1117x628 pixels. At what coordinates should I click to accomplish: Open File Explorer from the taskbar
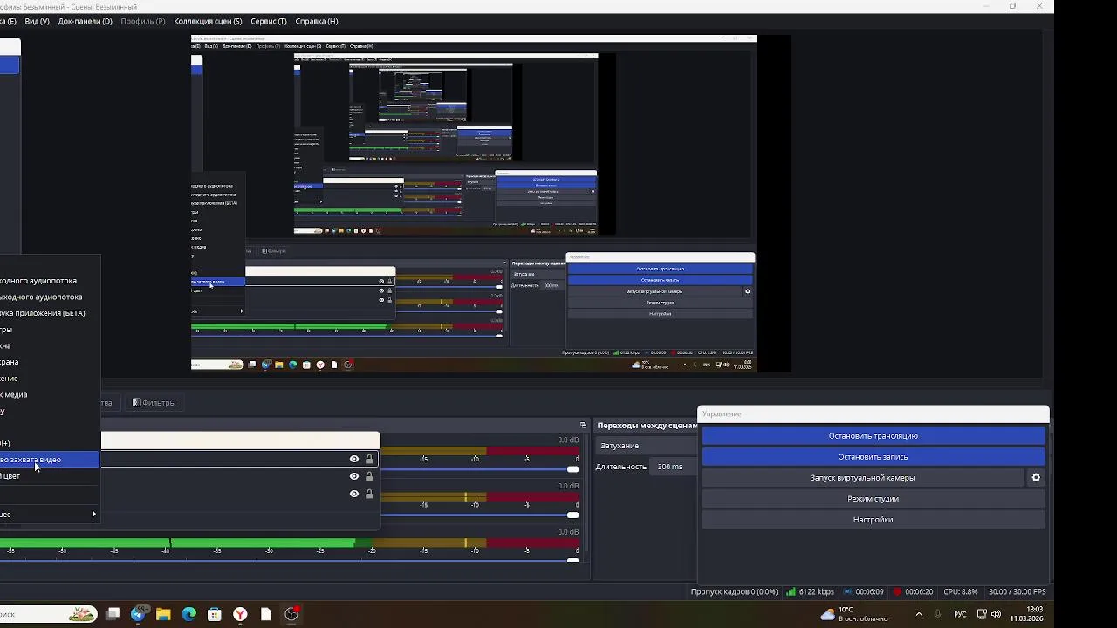tap(163, 614)
